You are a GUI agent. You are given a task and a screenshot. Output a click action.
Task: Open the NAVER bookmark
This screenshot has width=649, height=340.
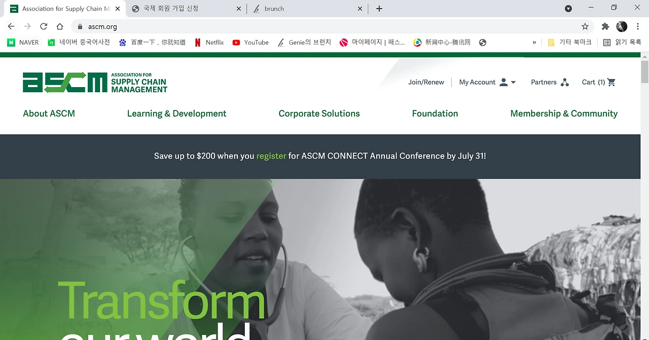[23, 43]
